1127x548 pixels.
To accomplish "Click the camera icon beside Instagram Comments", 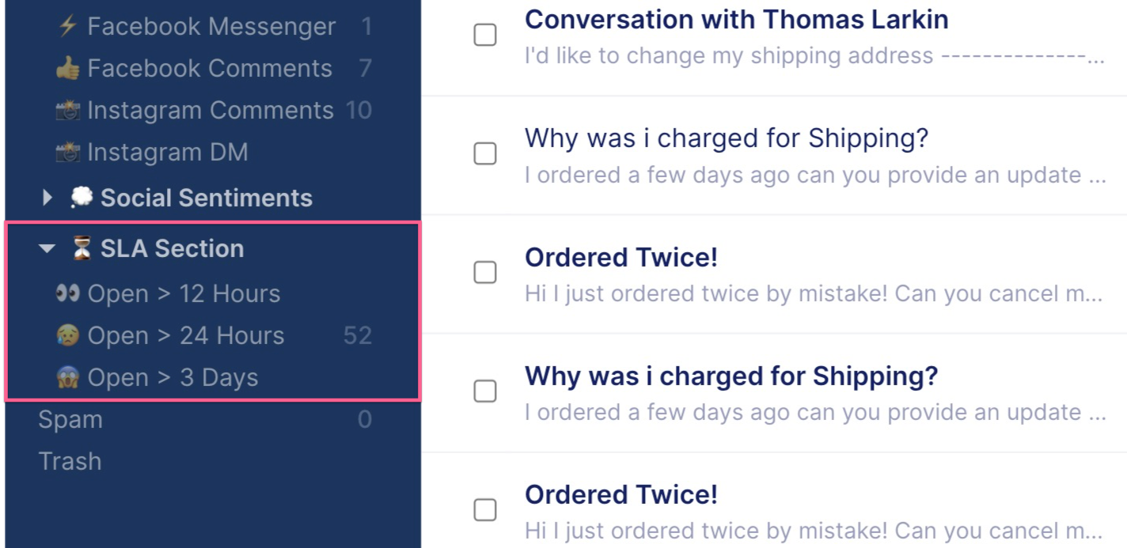I will point(68,110).
